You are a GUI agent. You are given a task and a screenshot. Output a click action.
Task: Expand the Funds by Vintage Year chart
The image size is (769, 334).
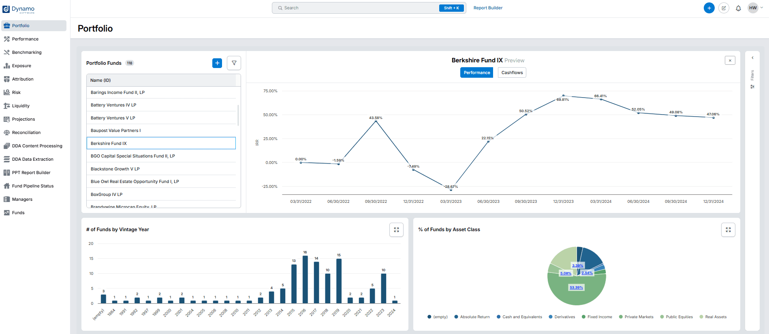coord(396,230)
